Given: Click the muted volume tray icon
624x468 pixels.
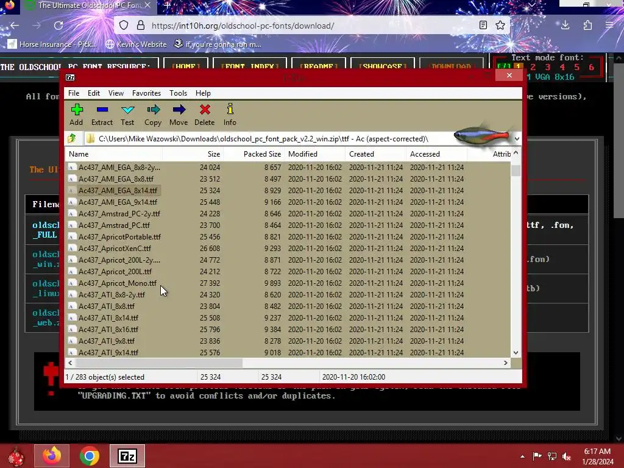Looking at the screenshot, I should [567, 456].
